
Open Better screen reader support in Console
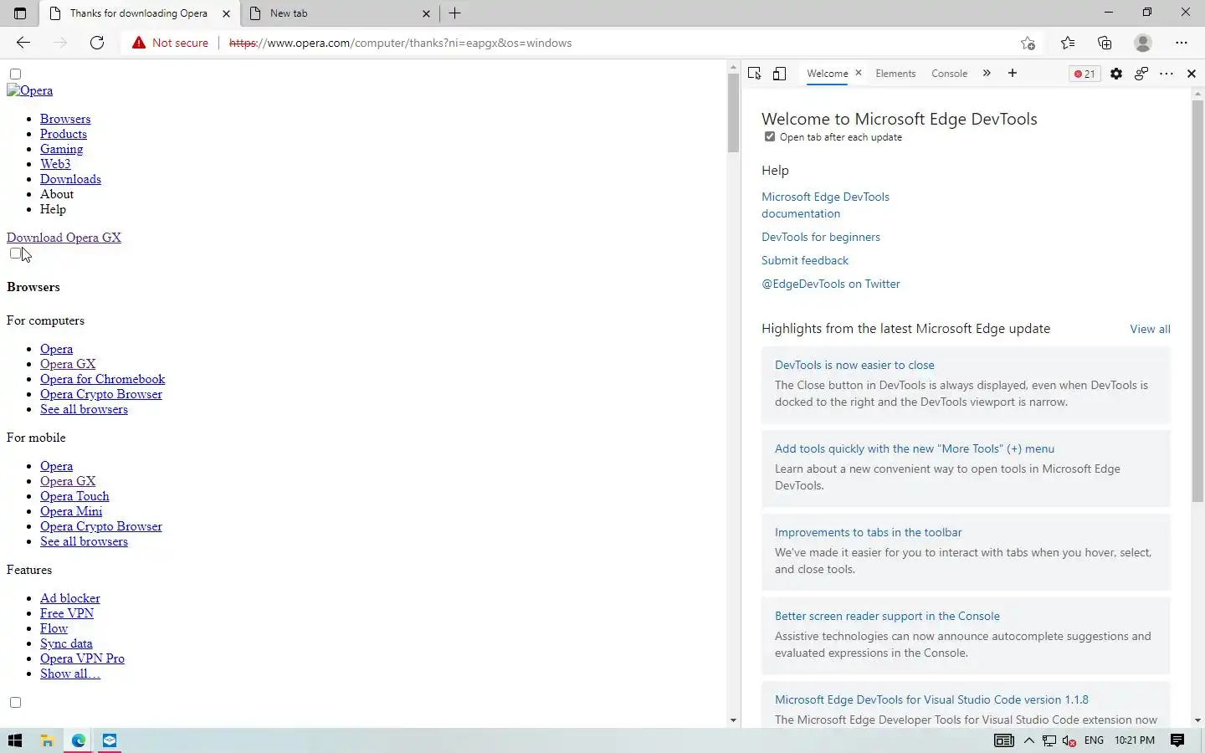(887, 616)
